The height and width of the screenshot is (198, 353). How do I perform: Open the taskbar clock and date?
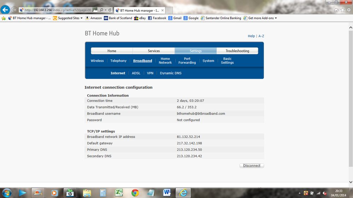pos(339,193)
